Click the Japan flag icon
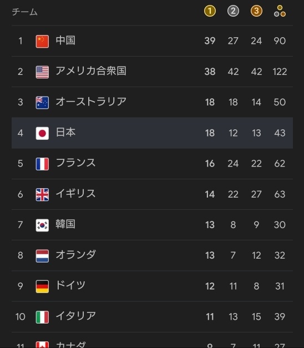 pos(42,133)
